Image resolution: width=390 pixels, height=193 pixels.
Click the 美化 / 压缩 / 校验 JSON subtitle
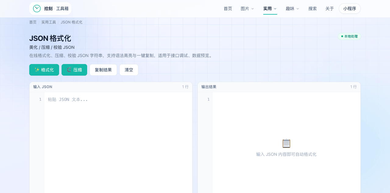point(52,47)
